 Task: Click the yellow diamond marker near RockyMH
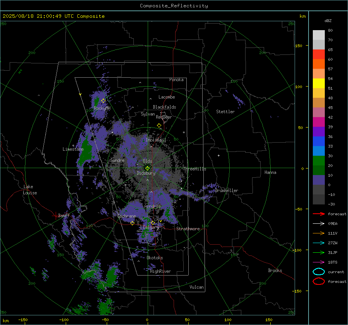(103, 101)
